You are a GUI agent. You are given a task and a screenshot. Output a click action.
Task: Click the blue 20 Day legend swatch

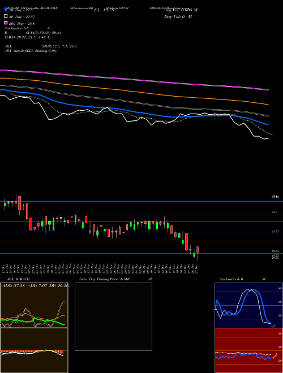click(6, 10)
